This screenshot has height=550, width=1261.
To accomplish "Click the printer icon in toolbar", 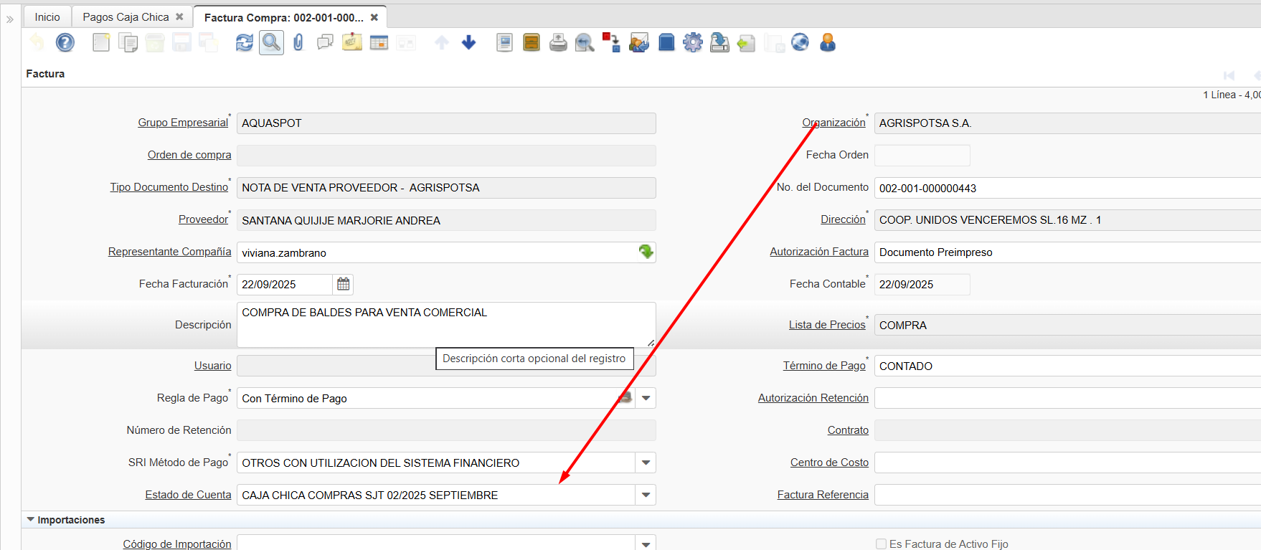I will coord(558,43).
